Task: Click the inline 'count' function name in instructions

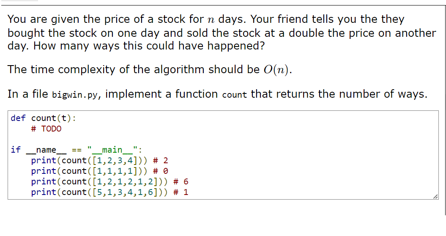Action: pyautogui.click(x=234, y=95)
